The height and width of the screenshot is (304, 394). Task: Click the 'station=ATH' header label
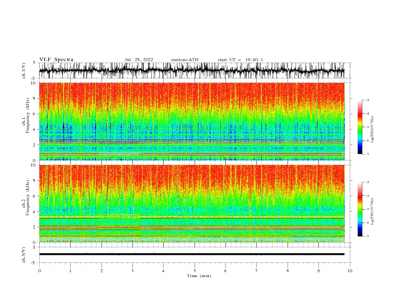[x=185, y=60]
